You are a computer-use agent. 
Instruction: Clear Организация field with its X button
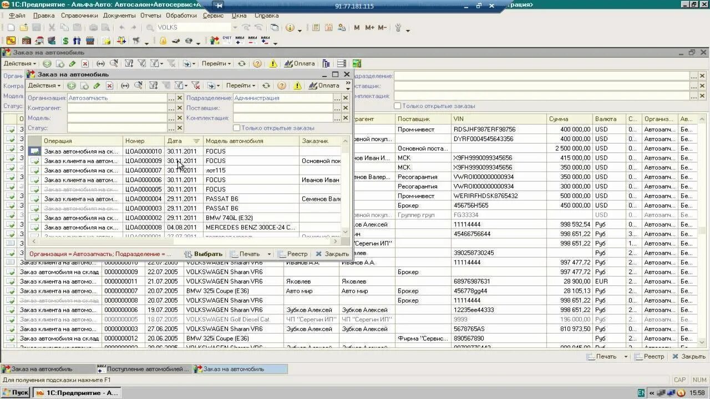point(180,98)
